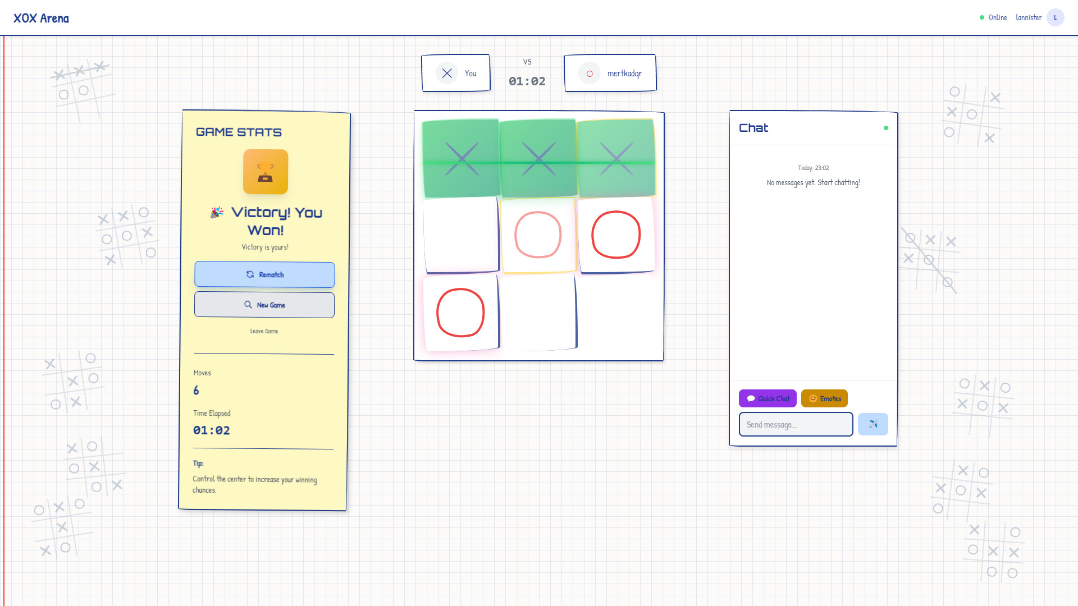1078x606 pixels.
Task: Open the Emotes picker
Action: 824,398
